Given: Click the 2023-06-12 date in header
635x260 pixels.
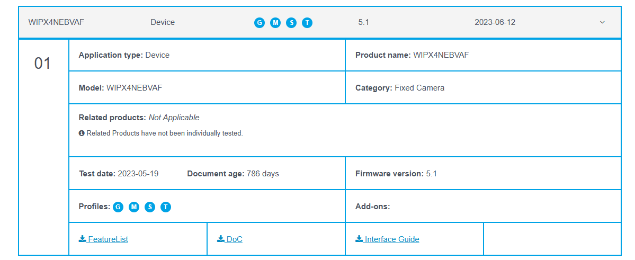Looking at the screenshot, I should (x=495, y=22).
